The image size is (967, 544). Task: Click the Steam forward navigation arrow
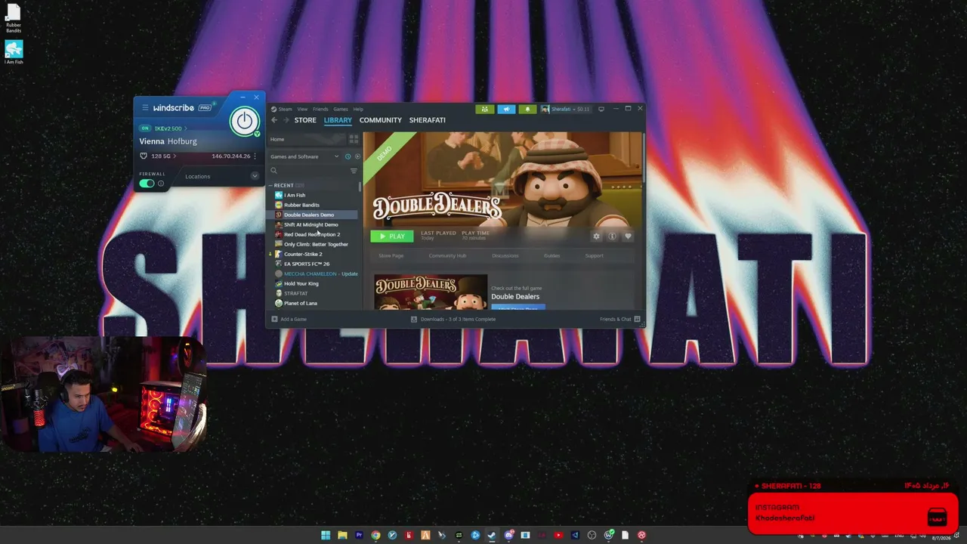[x=286, y=120]
